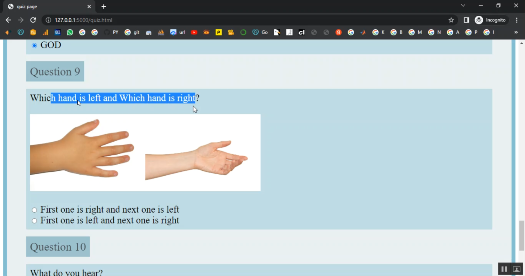Reload the quiz page
This screenshot has height=276, width=525.
33,20
